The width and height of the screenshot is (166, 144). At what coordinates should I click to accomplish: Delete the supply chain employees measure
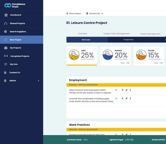(x=123, y=98)
